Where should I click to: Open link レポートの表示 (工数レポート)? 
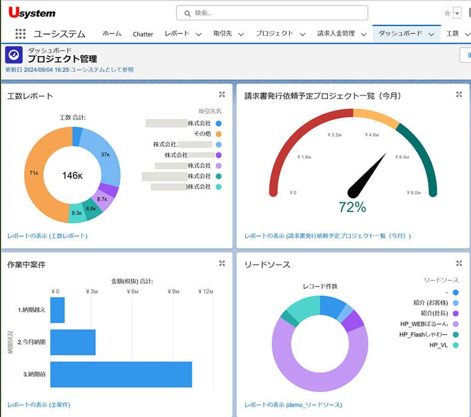48,236
